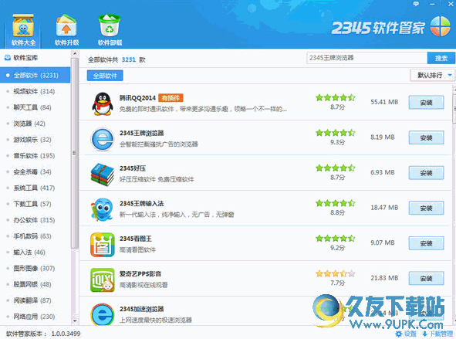Viewport: 456px width, 339px height.
Task: Click the 2345加速浏览器 title text
Action: coord(142,309)
